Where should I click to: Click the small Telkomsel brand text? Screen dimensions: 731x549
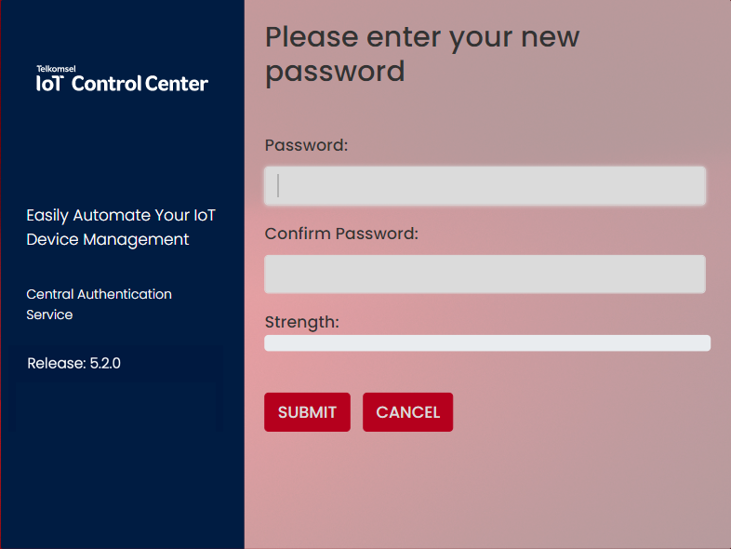pyautogui.click(x=56, y=69)
